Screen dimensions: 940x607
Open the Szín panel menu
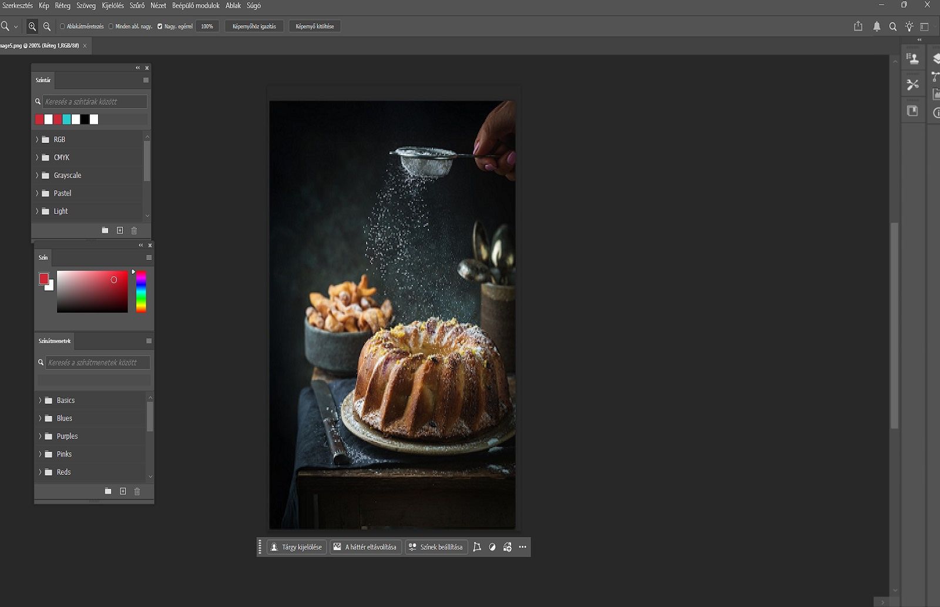pyautogui.click(x=149, y=258)
